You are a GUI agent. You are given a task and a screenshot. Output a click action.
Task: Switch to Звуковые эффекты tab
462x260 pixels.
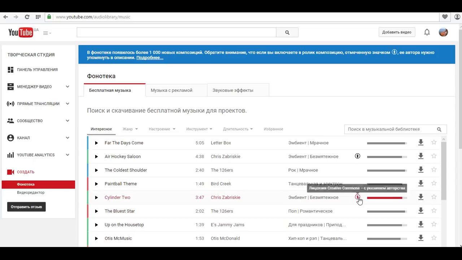(x=238, y=90)
